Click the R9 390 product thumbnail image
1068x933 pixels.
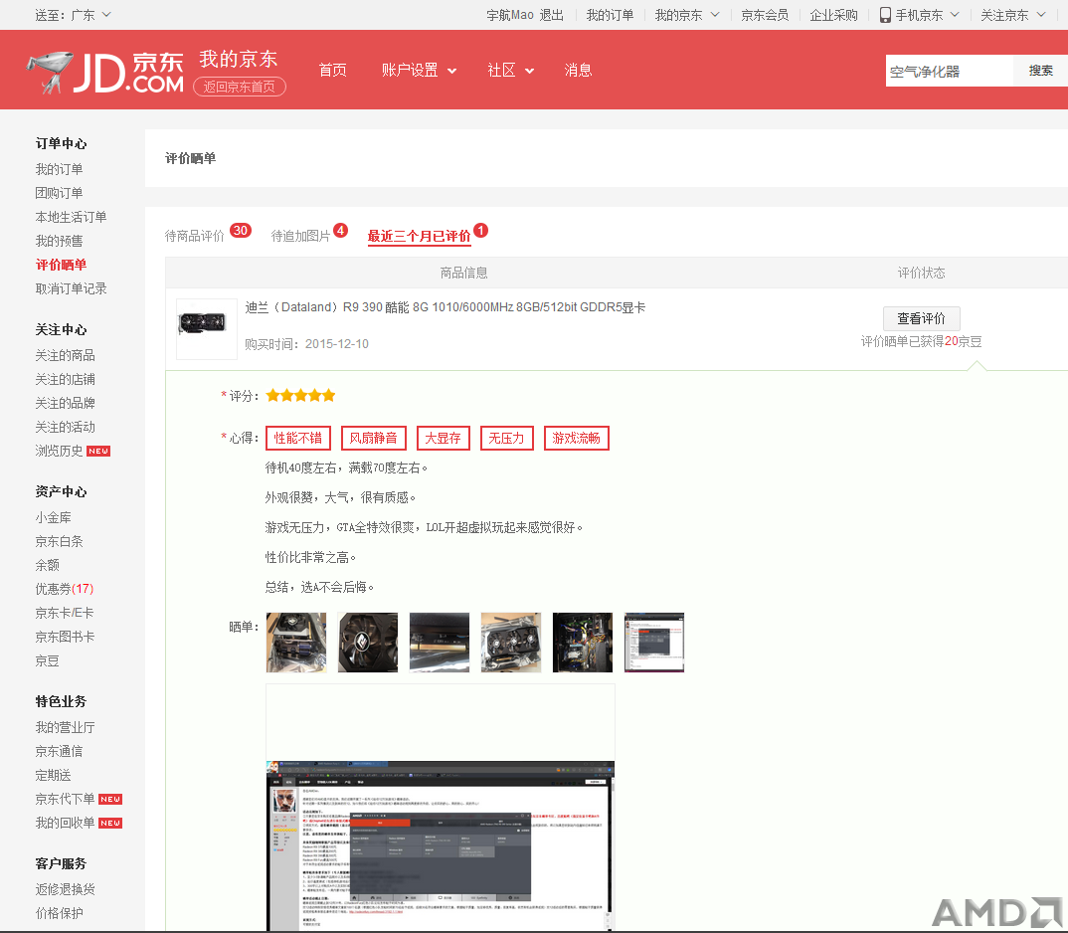pyautogui.click(x=207, y=329)
